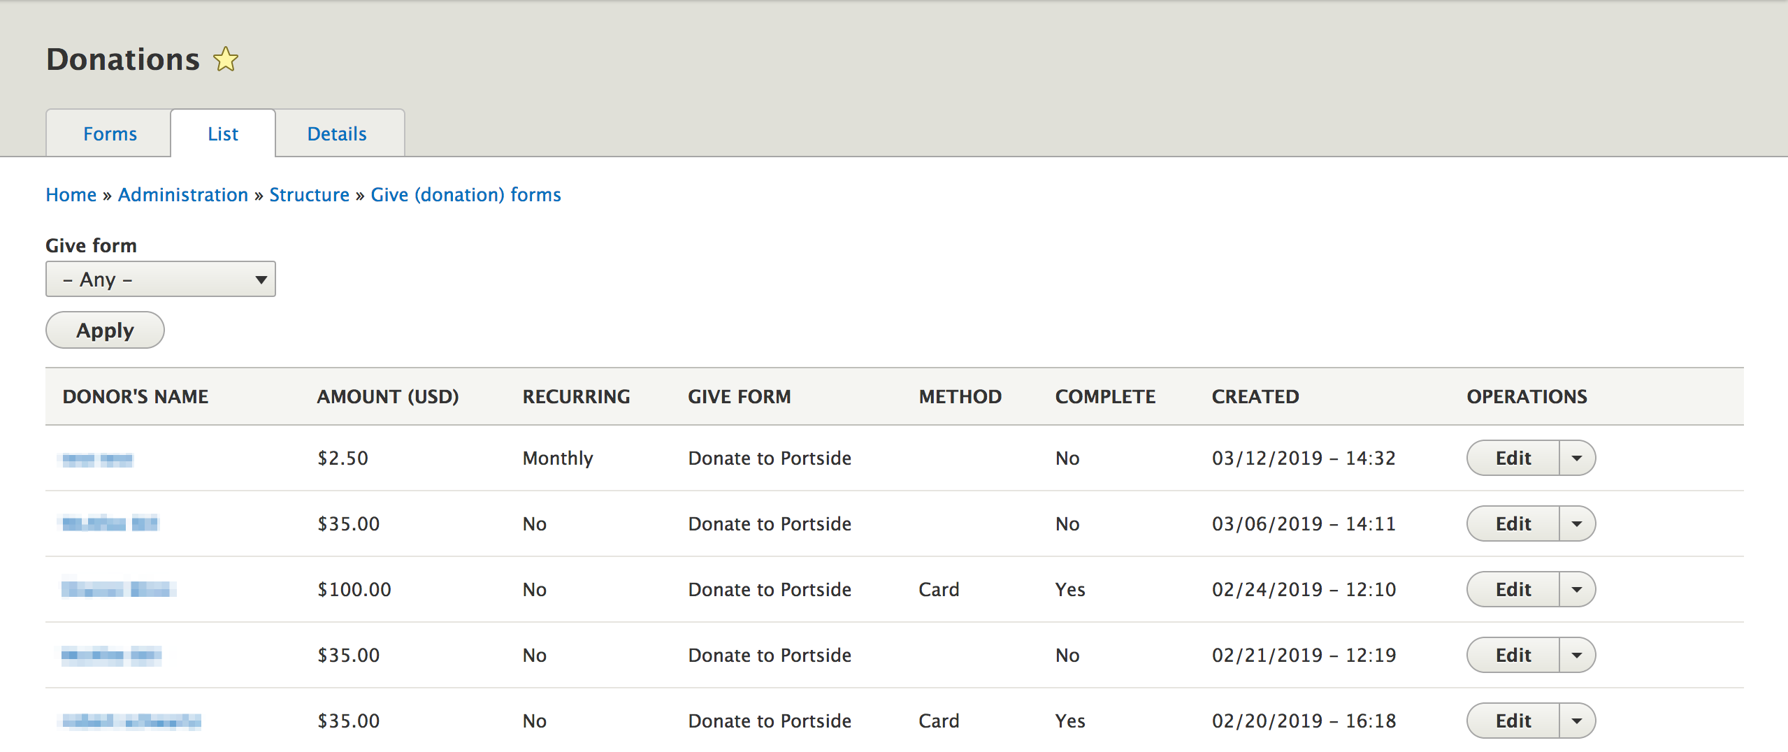This screenshot has width=1788, height=752.
Task: Open Structure from the breadcrumb
Action: click(x=310, y=194)
